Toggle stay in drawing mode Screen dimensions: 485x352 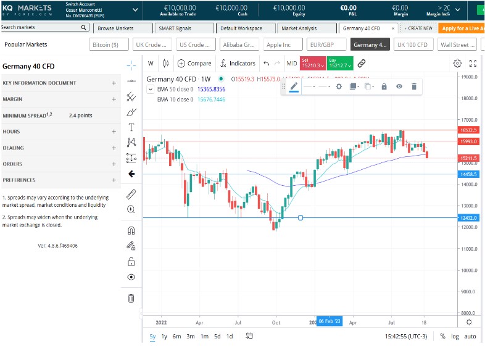(131, 246)
